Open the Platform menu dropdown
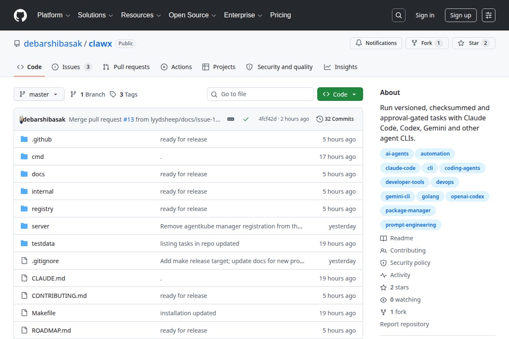Screen dimensions: 509x339 tap(53, 15)
